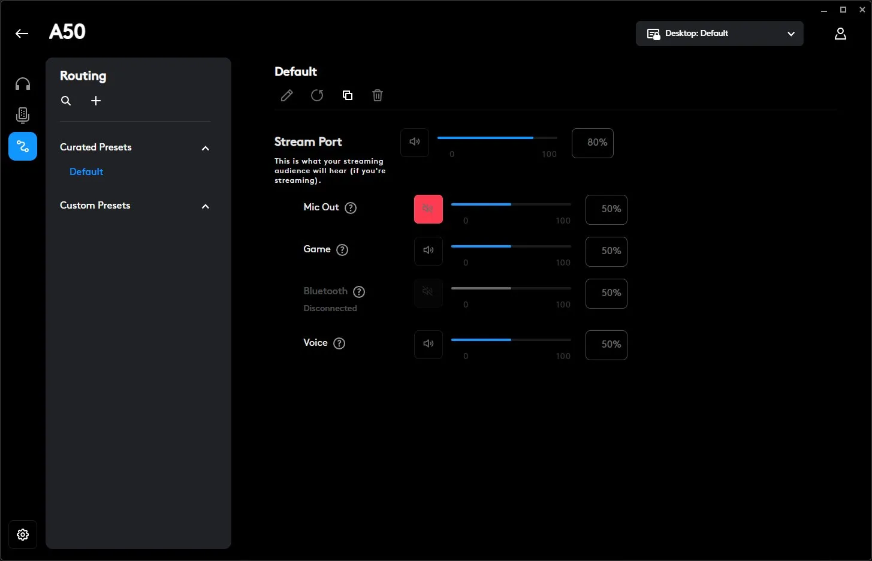The height and width of the screenshot is (561, 872).
Task: Click the search icon in the Routing panel
Action: pyautogui.click(x=66, y=101)
